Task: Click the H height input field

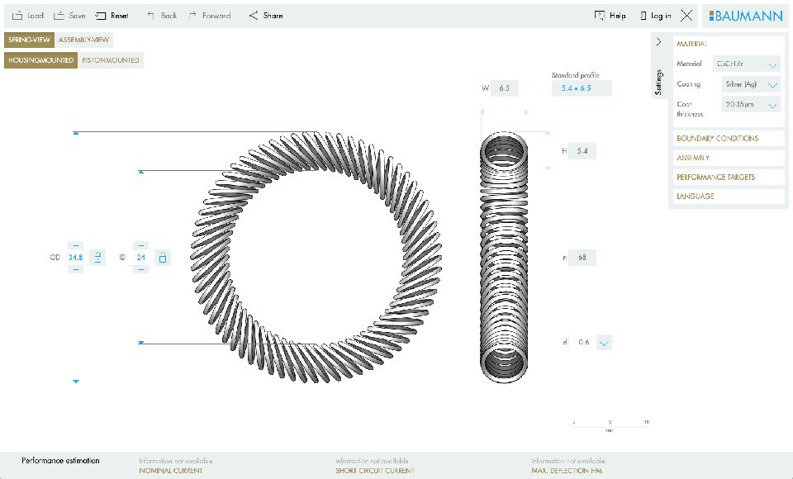Action: (582, 151)
